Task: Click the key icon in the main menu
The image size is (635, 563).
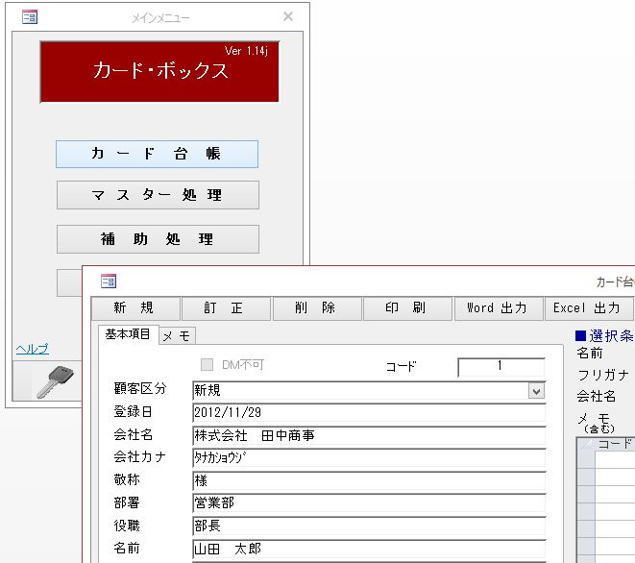Action: [x=55, y=382]
